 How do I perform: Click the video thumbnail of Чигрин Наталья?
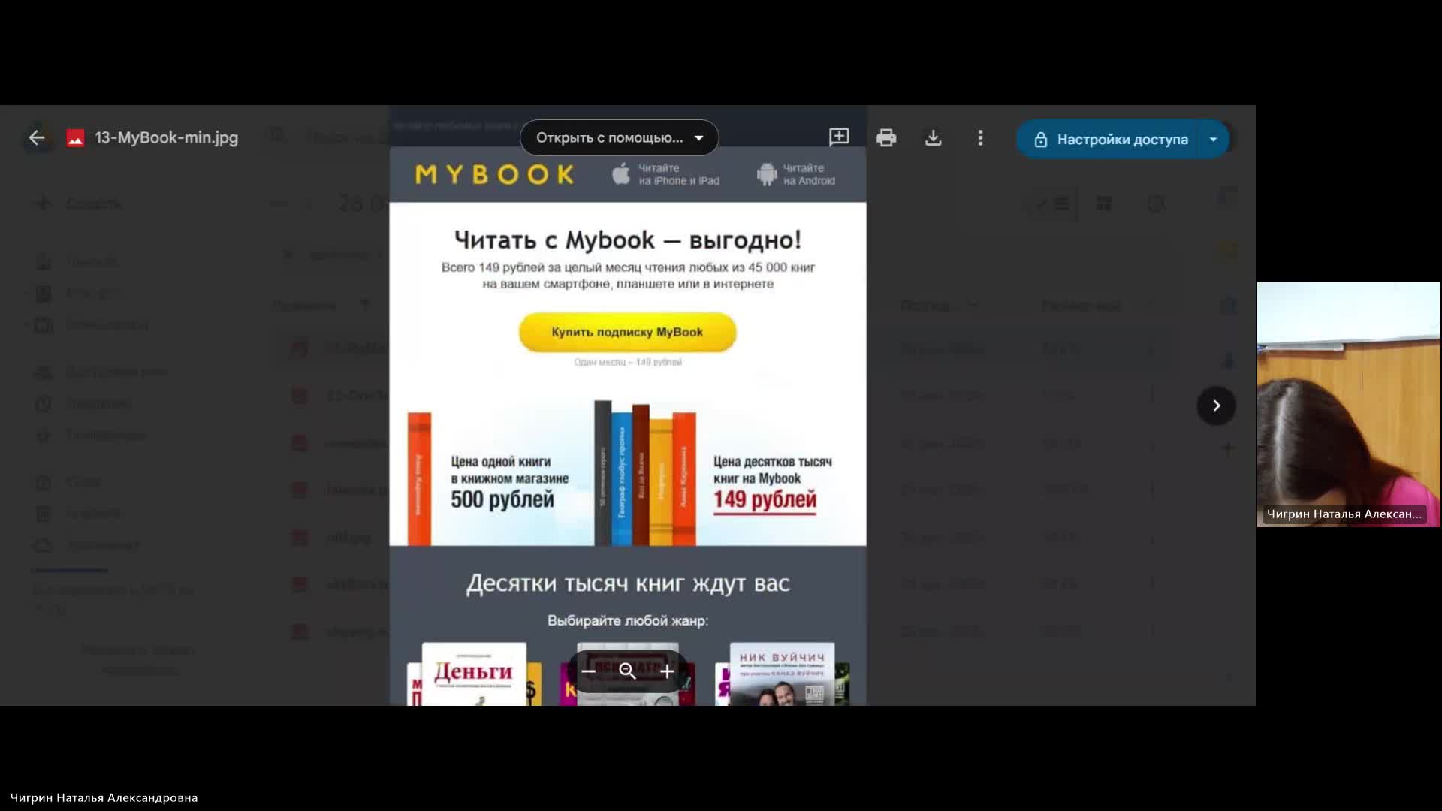(1349, 405)
